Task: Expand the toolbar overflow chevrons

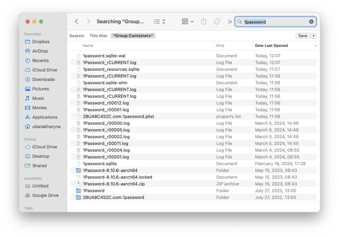Action: click(230, 22)
